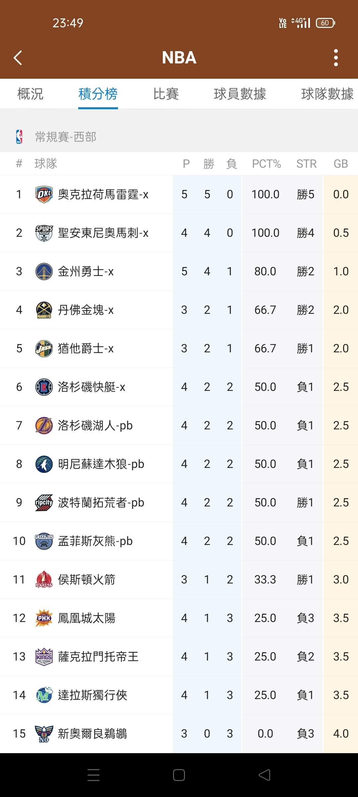
Task: Open the 丹佛金塊-x team row
Action: click(x=86, y=310)
